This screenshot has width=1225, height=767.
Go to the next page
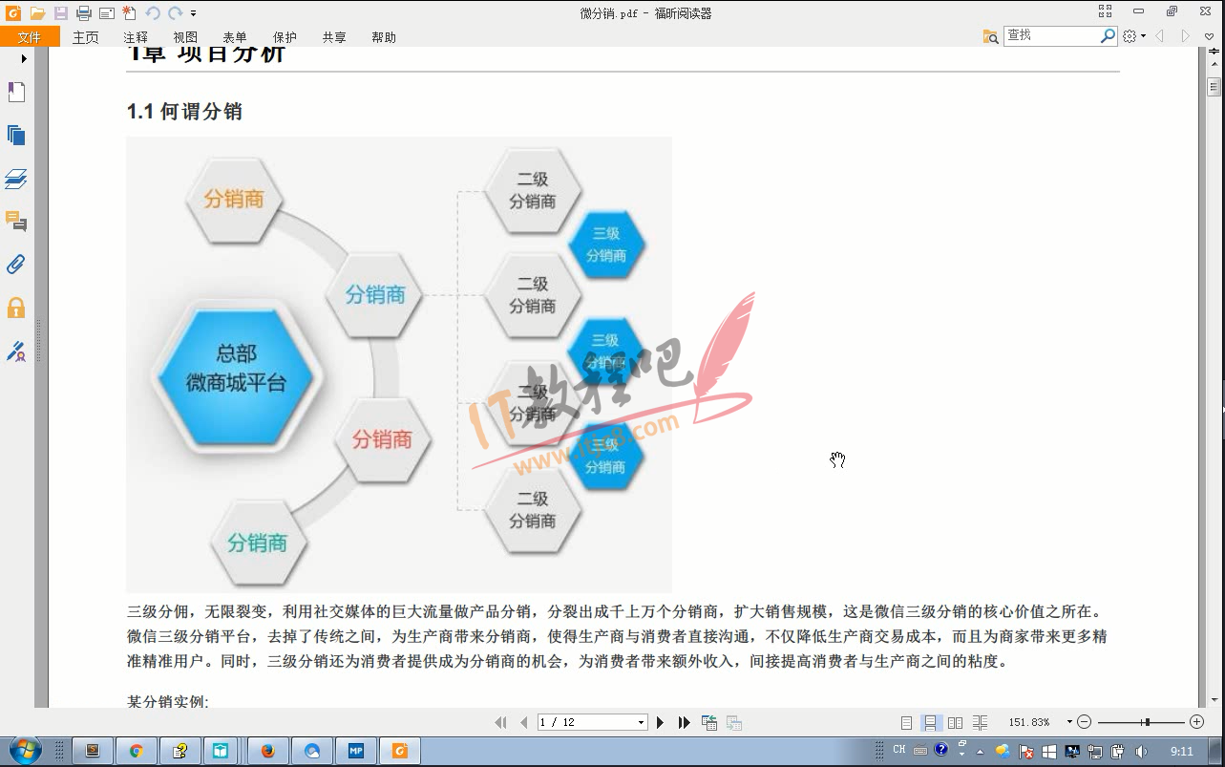(x=660, y=723)
